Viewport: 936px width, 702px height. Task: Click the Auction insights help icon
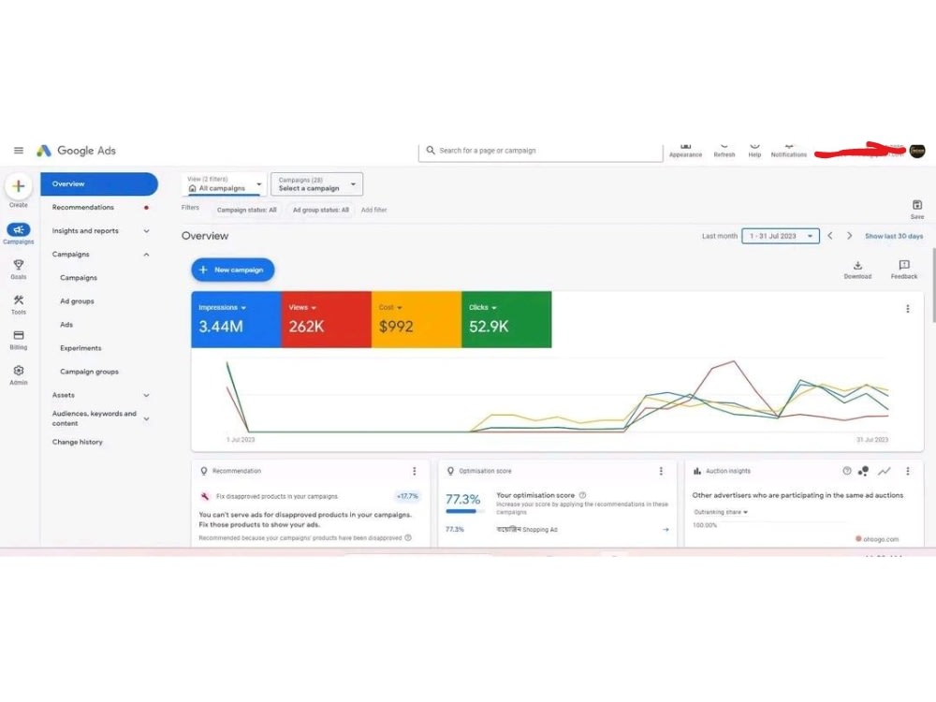[846, 471]
